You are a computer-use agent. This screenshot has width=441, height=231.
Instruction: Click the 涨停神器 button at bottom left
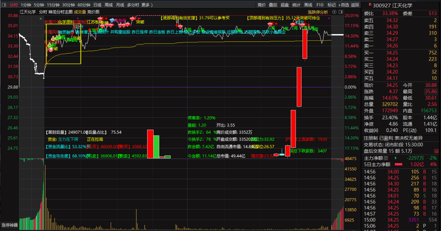[10, 225]
